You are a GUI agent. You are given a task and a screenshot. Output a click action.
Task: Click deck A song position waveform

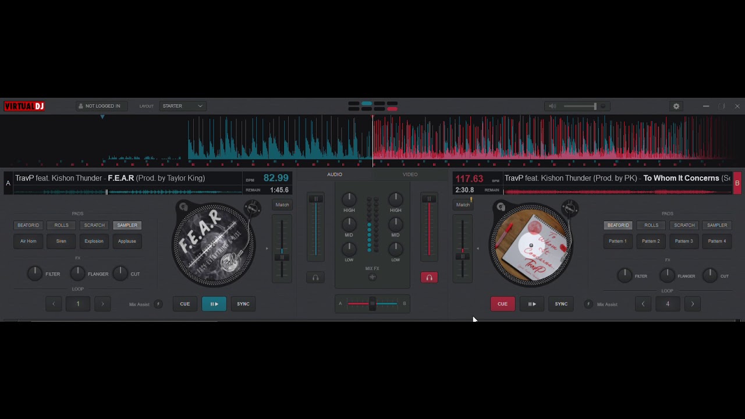[x=127, y=191]
